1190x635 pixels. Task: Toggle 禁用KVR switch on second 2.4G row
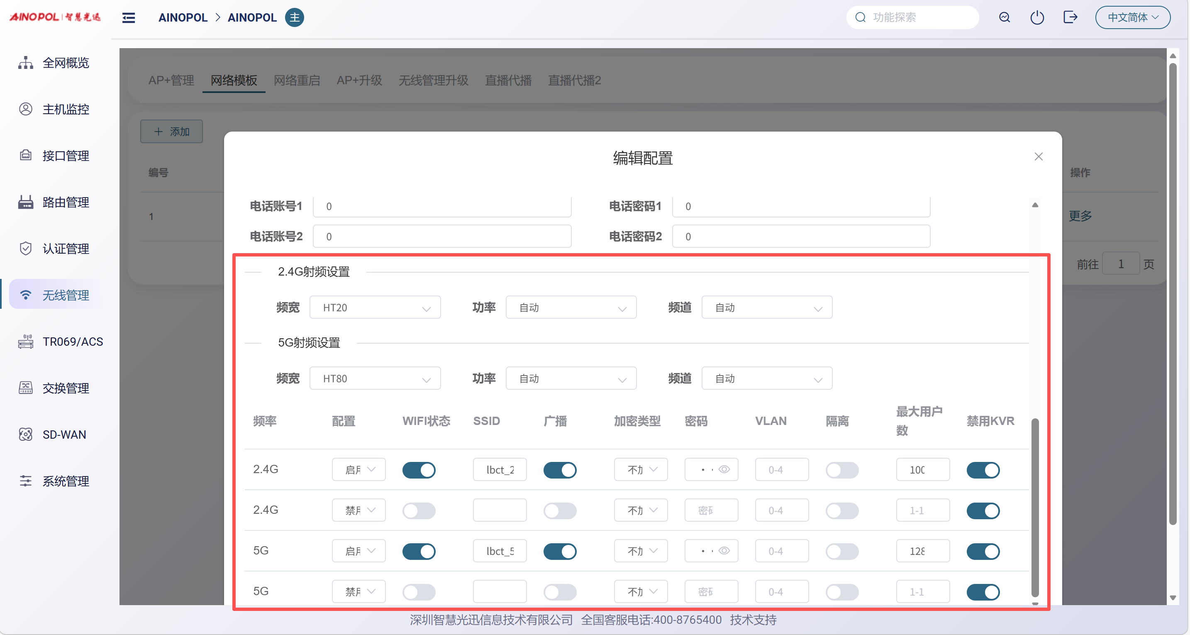click(x=983, y=510)
